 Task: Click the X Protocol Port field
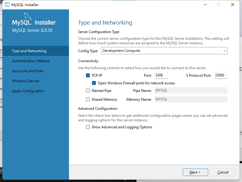click(221, 75)
